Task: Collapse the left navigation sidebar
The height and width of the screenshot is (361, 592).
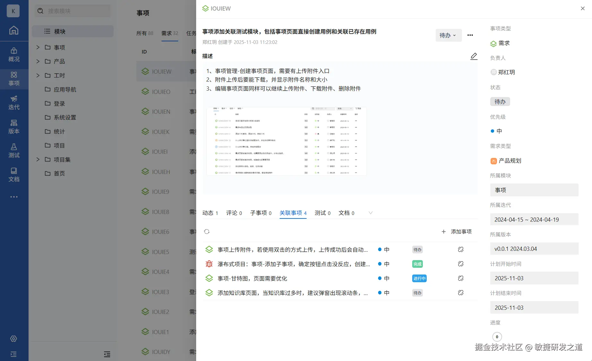Action: click(13, 354)
